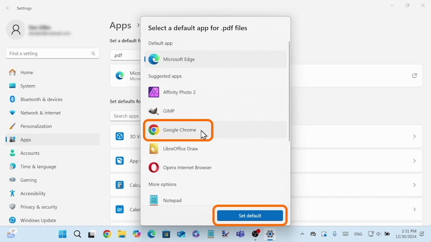Viewport: 431px width, 242px height.
Task: Expand the Calculator row chevron
Action: point(414,185)
